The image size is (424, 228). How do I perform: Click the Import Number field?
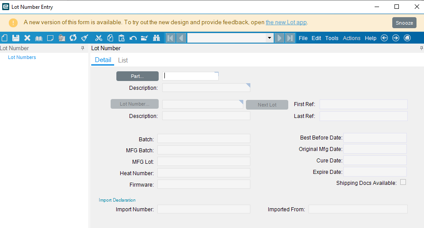click(x=204, y=209)
